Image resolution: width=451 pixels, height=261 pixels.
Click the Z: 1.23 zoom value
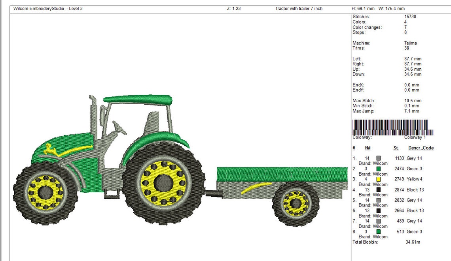point(231,8)
